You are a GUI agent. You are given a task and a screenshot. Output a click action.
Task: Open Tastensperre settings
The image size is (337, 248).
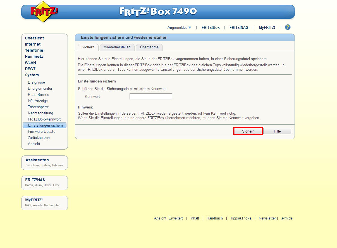click(x=38, y=107)
